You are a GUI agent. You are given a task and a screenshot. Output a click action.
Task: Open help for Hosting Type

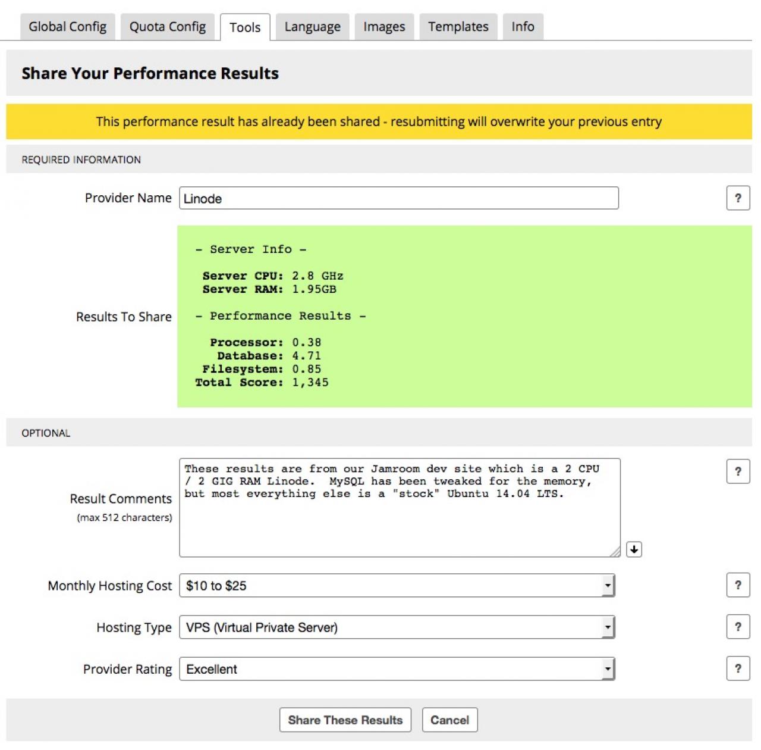(x=738, y=627)
